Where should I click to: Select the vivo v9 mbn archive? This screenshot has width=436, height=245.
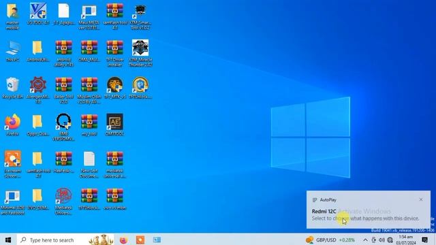(115, 196)
